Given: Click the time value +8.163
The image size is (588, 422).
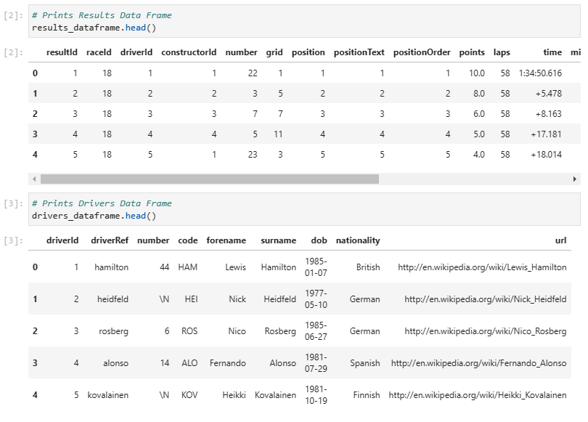Looking at the screenshot, I should [x=549, y=113].
